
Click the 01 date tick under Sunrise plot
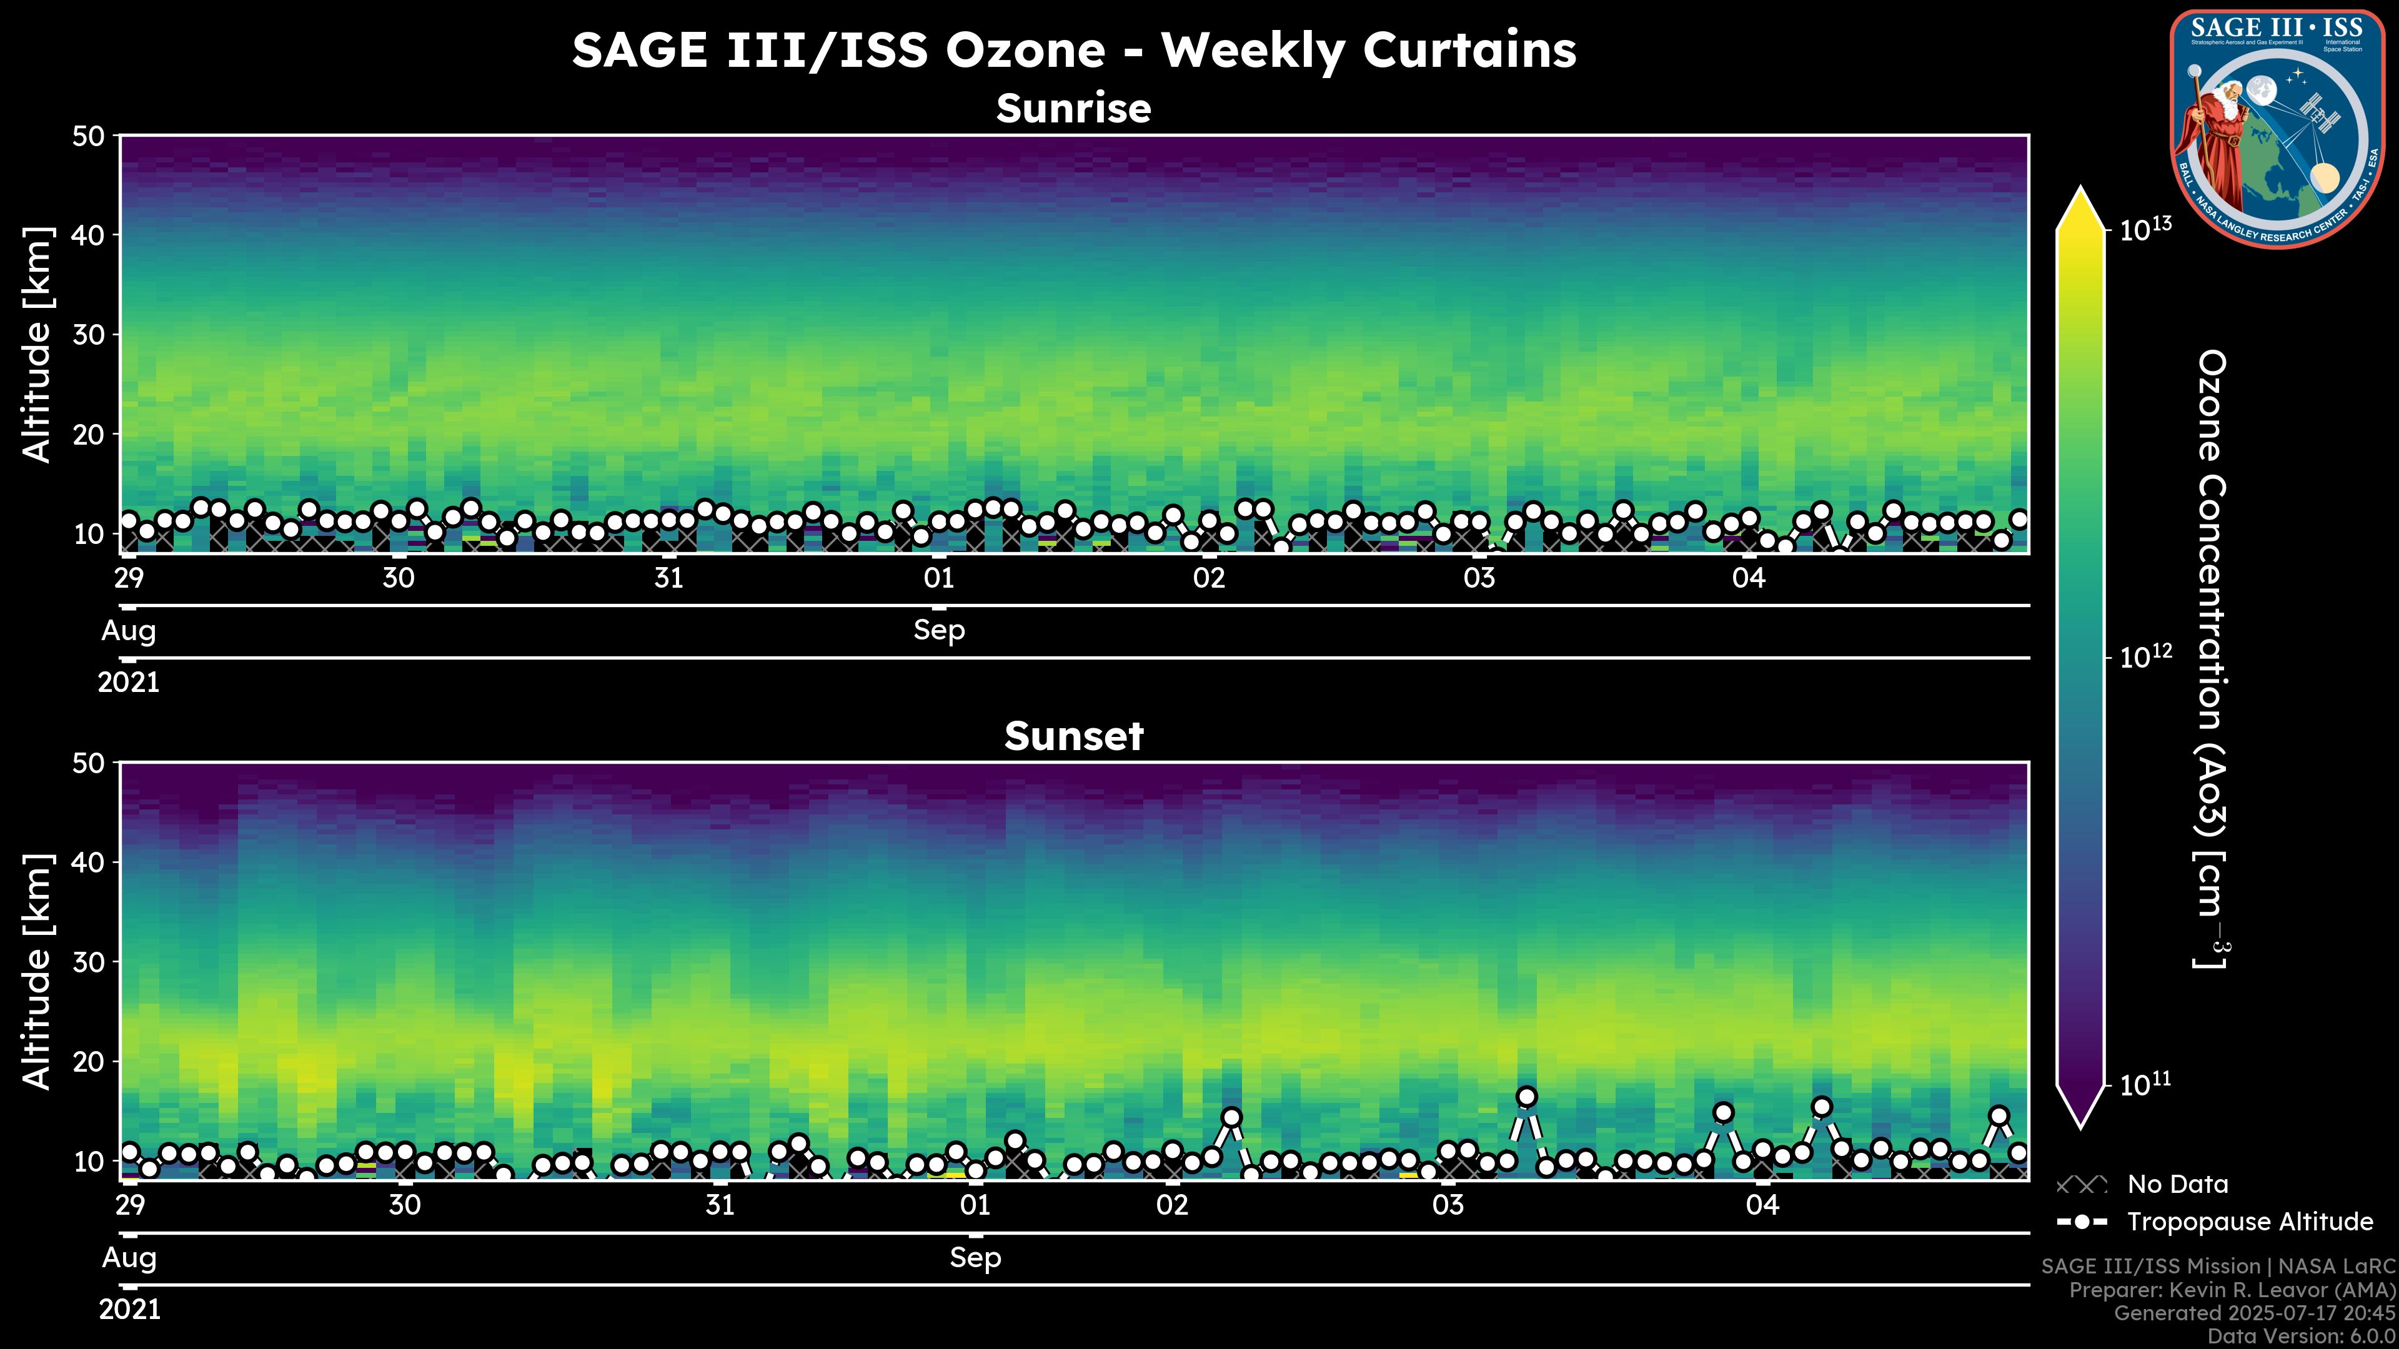point(939,578)
